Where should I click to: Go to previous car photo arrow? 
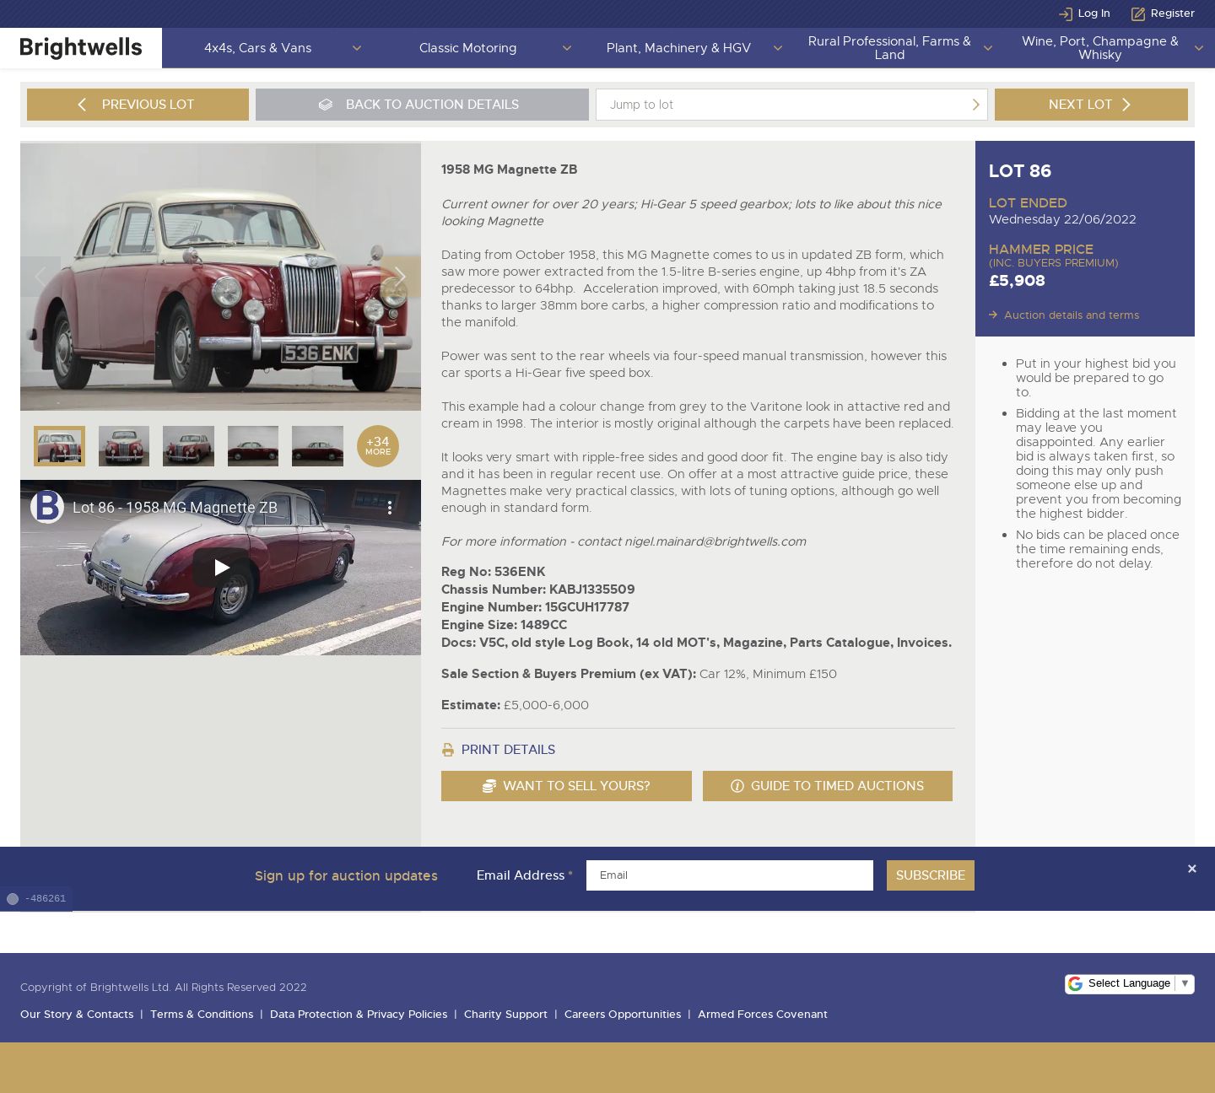coord(40,277)
